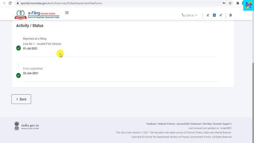
Task: Click the phone icon beside Call Us
Action: tap(183, 15)
